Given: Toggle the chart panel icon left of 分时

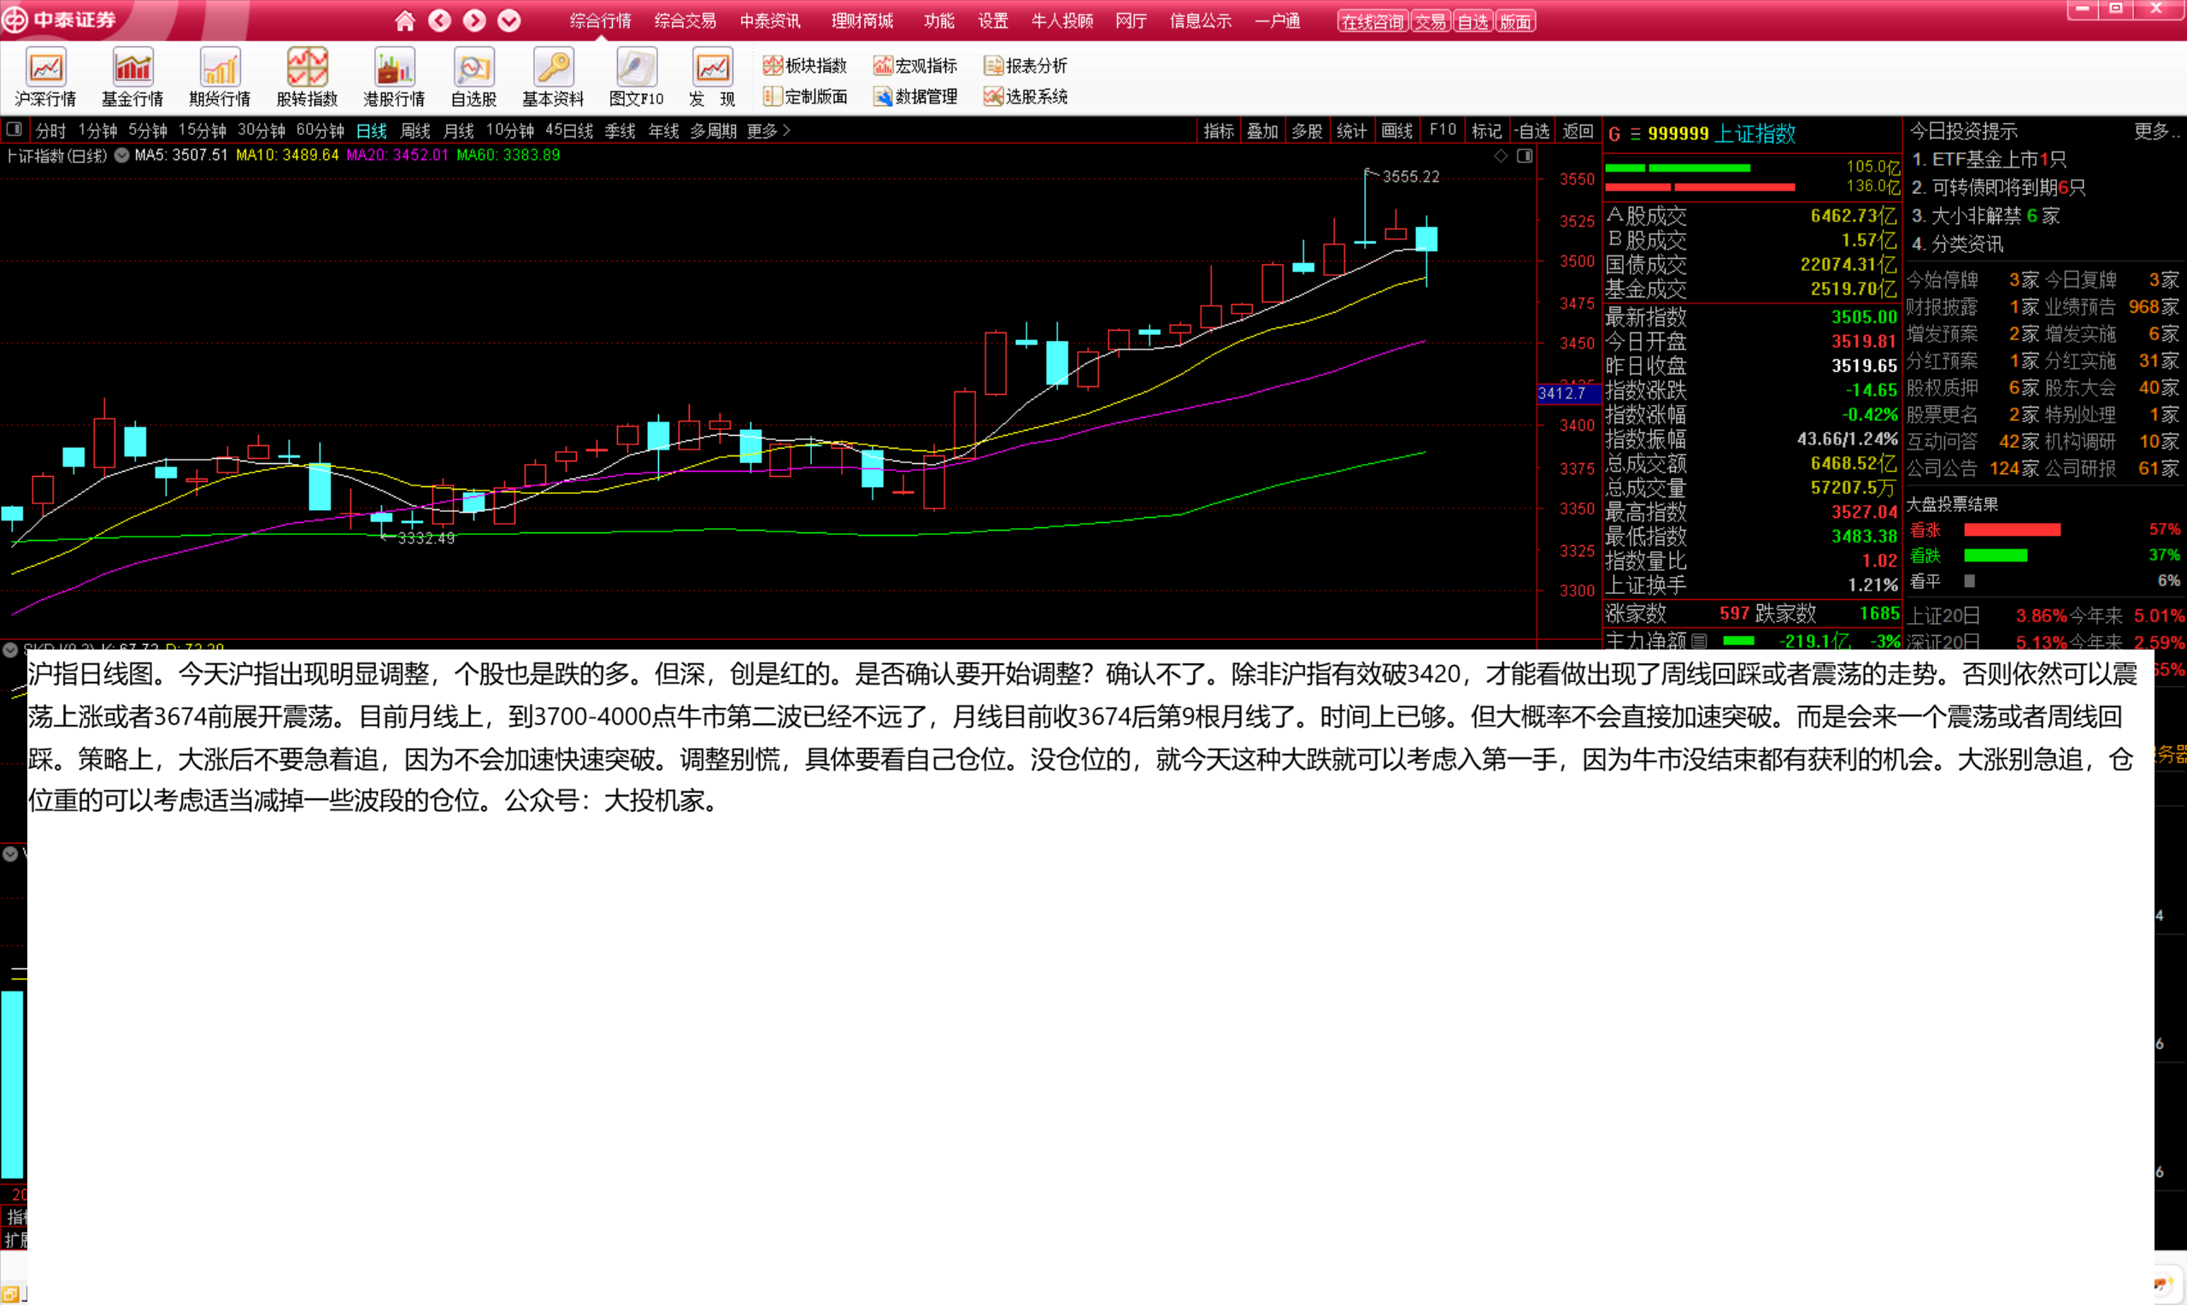Looking at the screenshot, I should click(x=14, y=130).
